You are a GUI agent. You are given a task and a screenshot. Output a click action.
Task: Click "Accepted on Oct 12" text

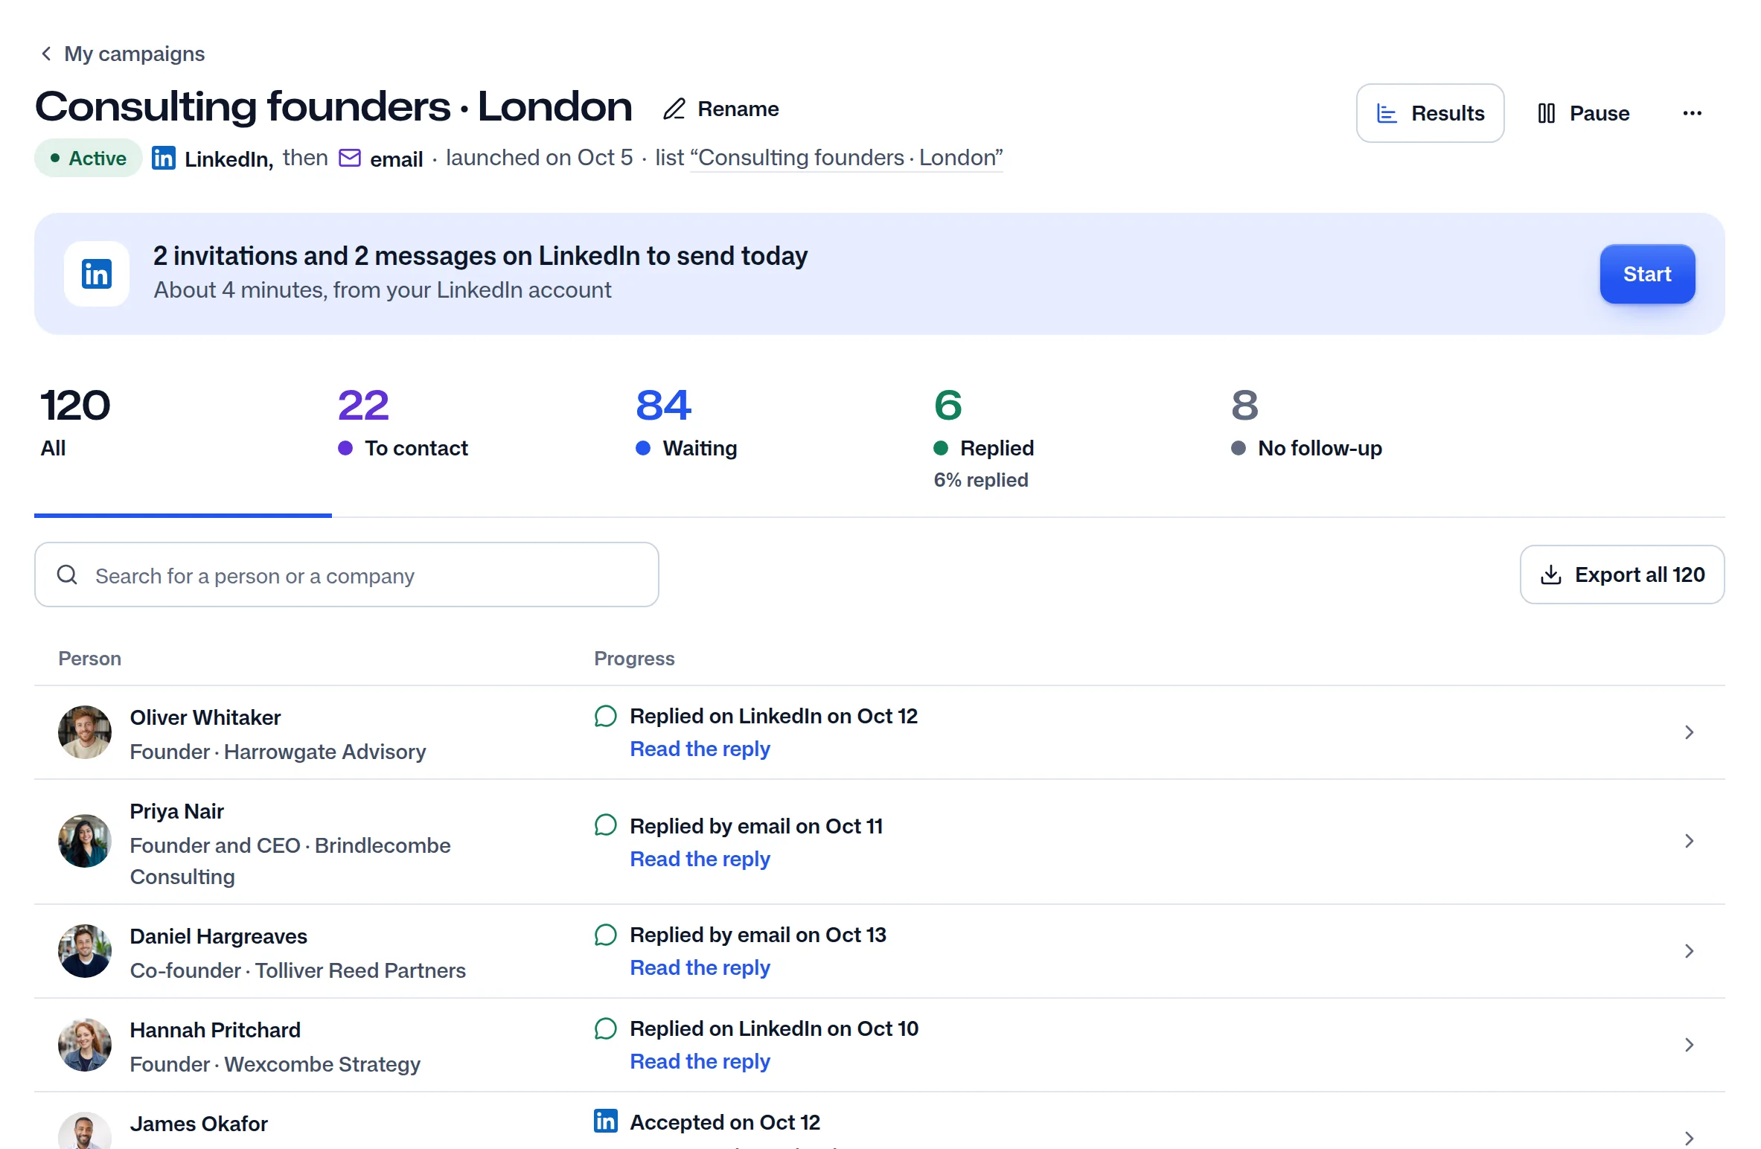tap(725, 1122)
